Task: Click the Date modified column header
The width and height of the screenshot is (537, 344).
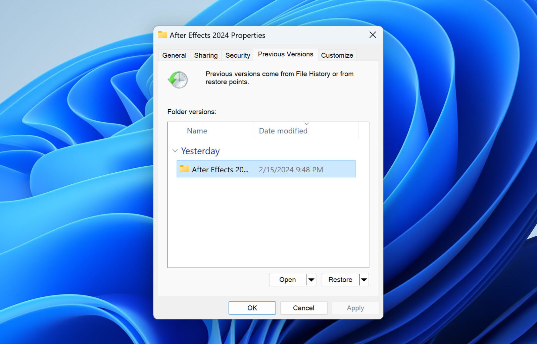Action: pos(283,131)
